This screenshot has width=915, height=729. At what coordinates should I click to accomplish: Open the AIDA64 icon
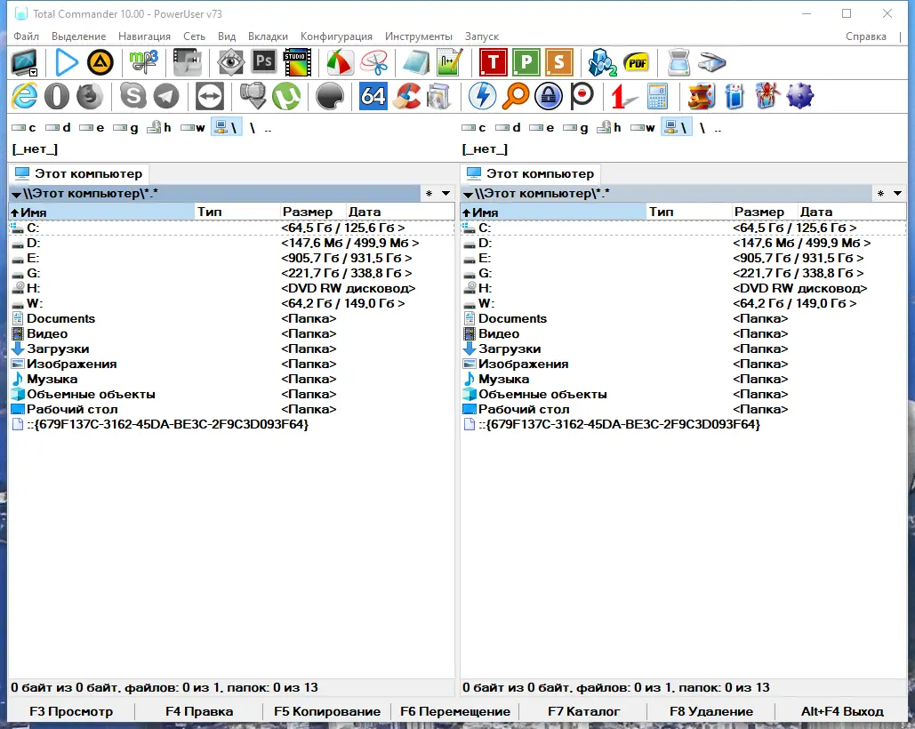373,96
